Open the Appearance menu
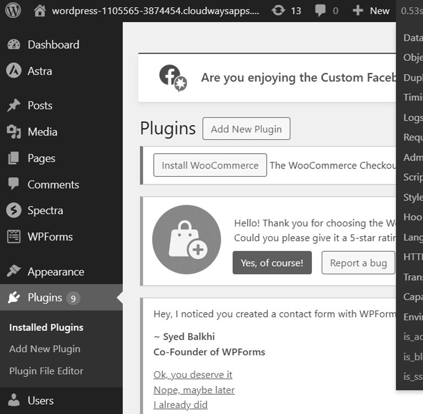The width and height of the screenshot is (423, 414). point(56,272)
